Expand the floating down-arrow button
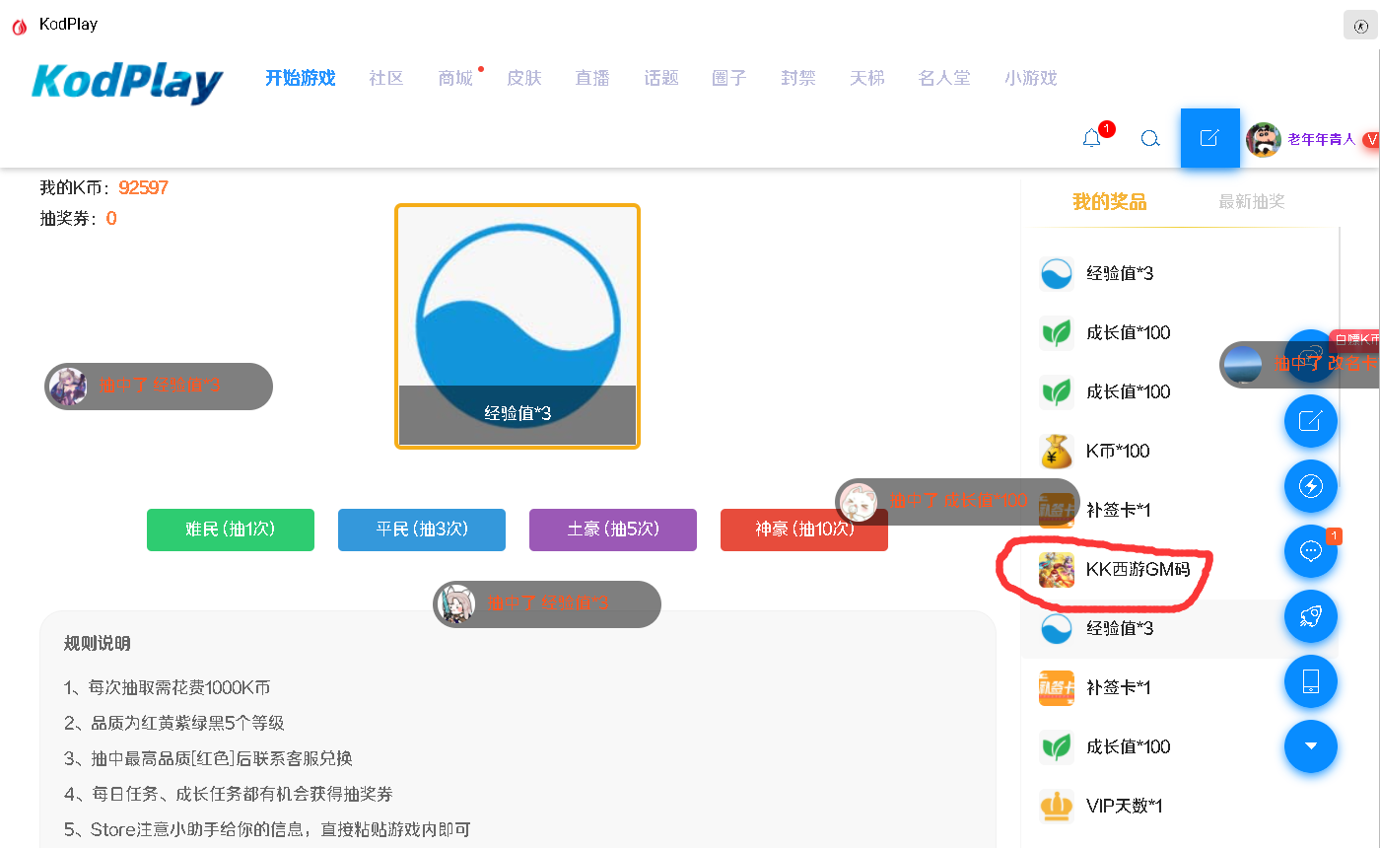The image size is (1380, 848). click(1310, 746)
